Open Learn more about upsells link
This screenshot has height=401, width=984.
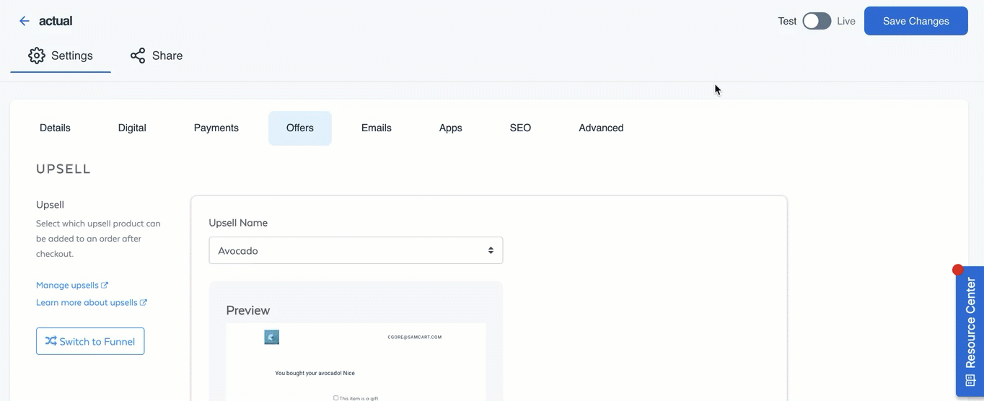coord(92,302)
